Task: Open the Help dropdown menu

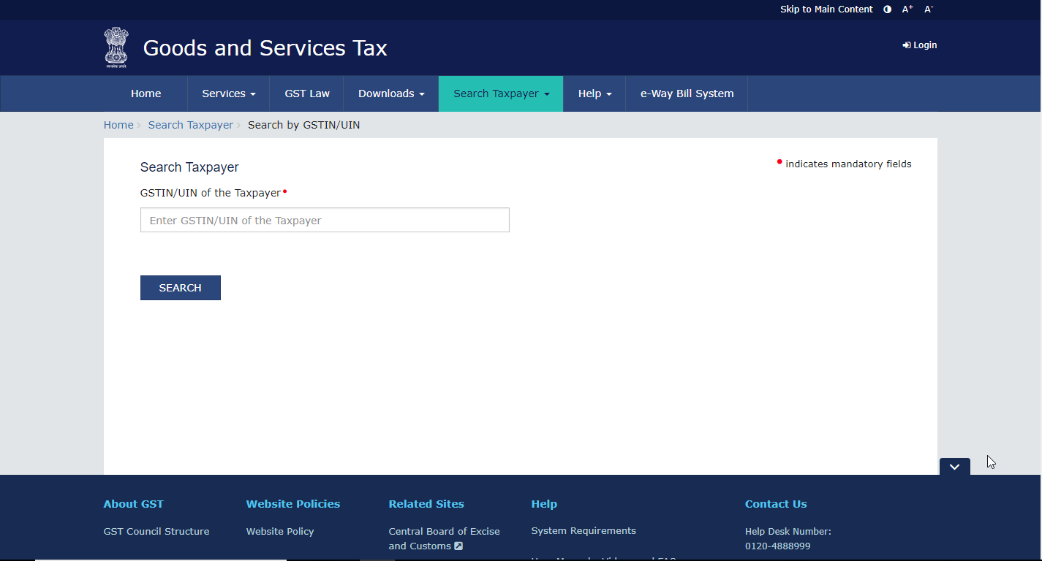Action: [x=594, y=93]
